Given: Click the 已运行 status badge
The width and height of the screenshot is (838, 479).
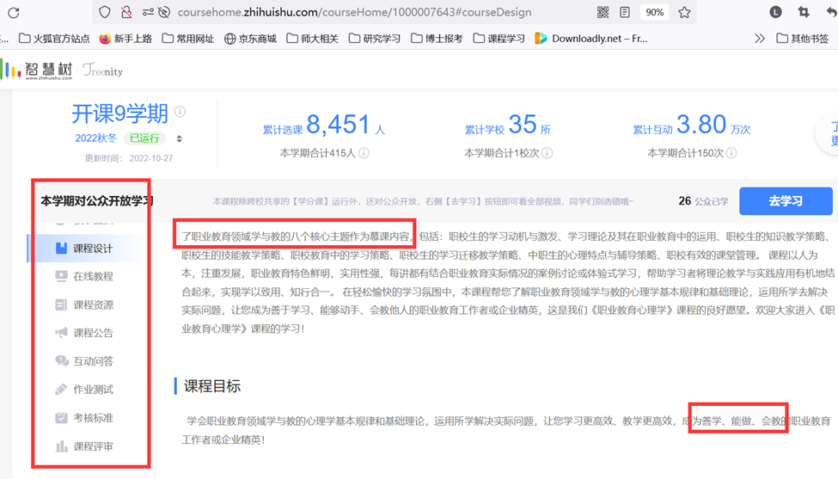Looking at the screenshot, I should [x=144, y=138].
